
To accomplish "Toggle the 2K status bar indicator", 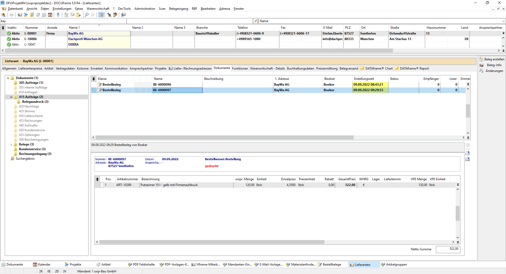I will pos(41,271).
